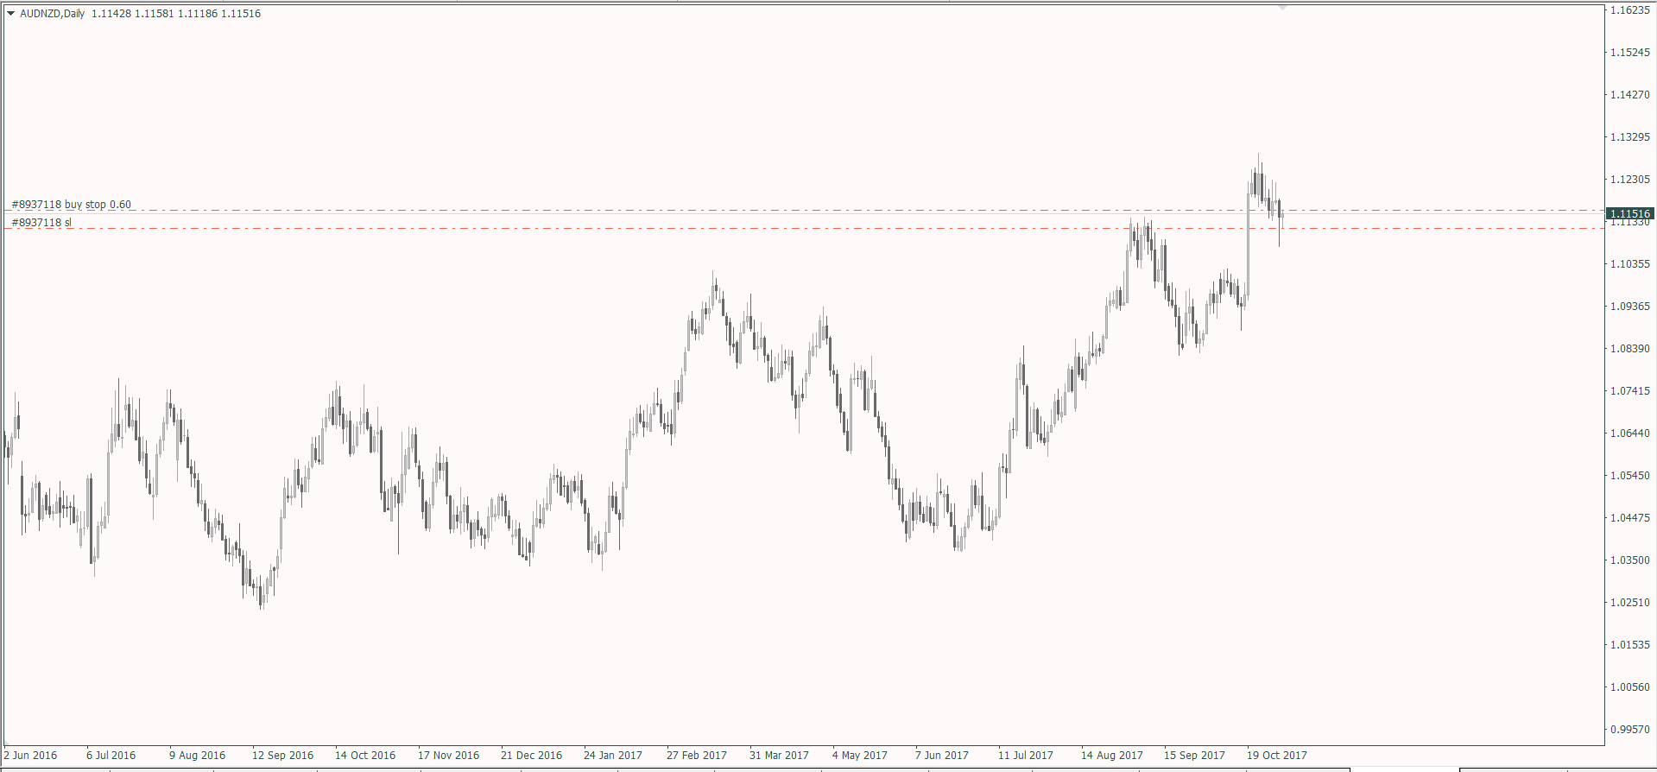Image resolution: width=1657 pixels, height=772 pixels.
Task: Click the '7 Jun 2017' date label
Action: [x=942, y=756]
